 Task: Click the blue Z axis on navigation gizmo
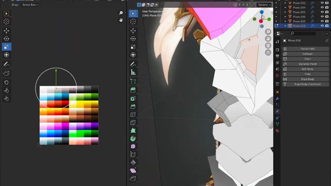coord(262,12)
